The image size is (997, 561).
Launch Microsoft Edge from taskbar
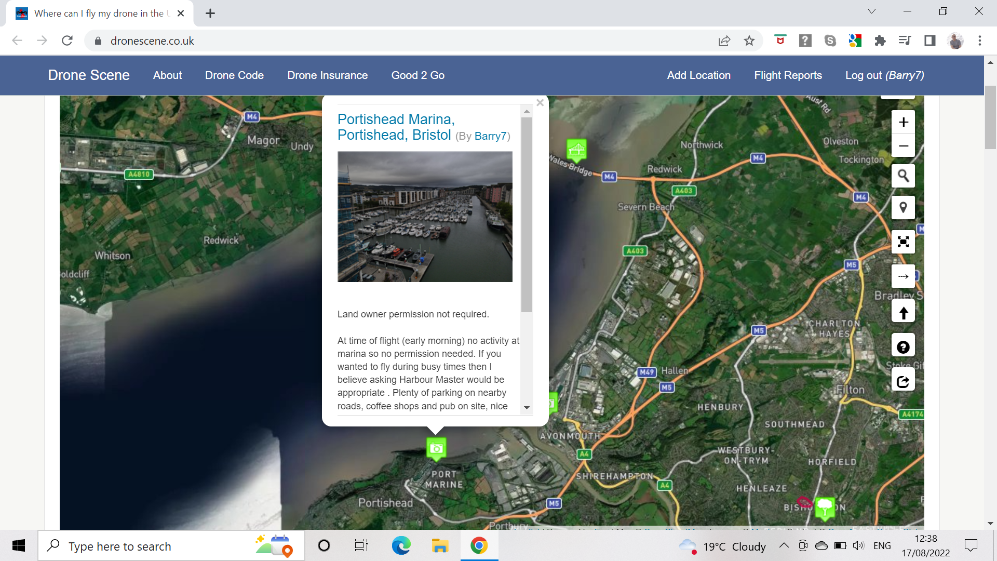[401, 545]
